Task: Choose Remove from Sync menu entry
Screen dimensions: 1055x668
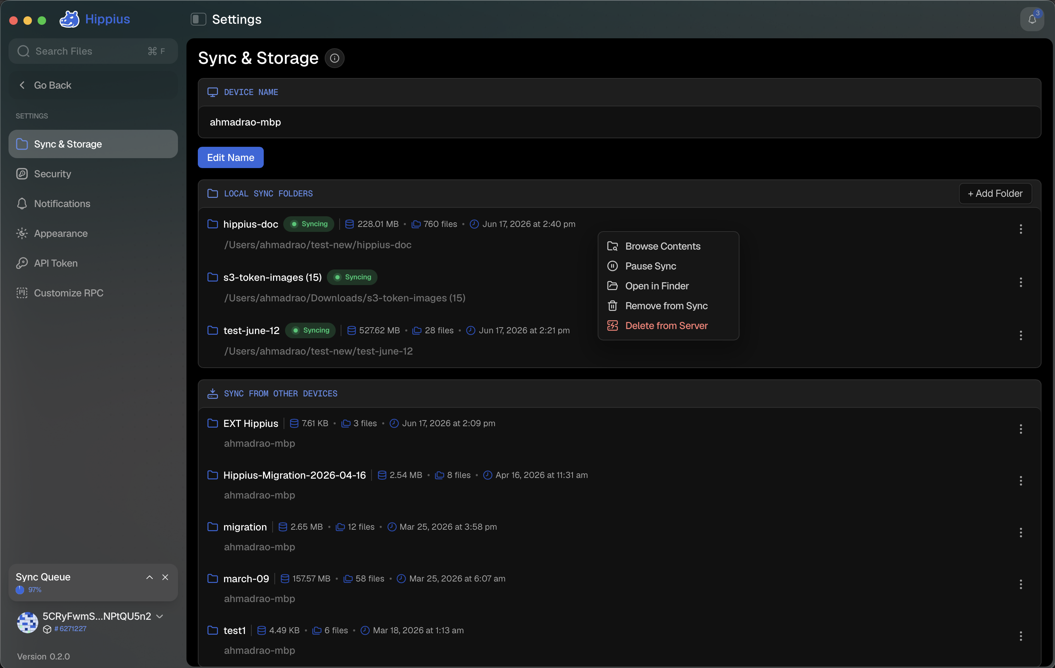Action: pyautogui.click(x=668, y=306)
